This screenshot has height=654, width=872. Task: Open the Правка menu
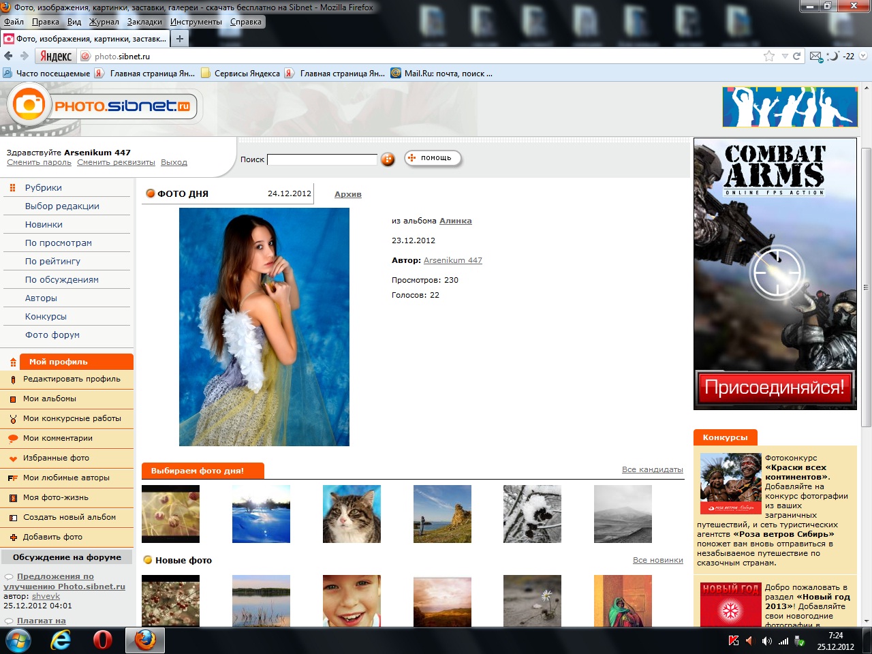tap(46, 22)
